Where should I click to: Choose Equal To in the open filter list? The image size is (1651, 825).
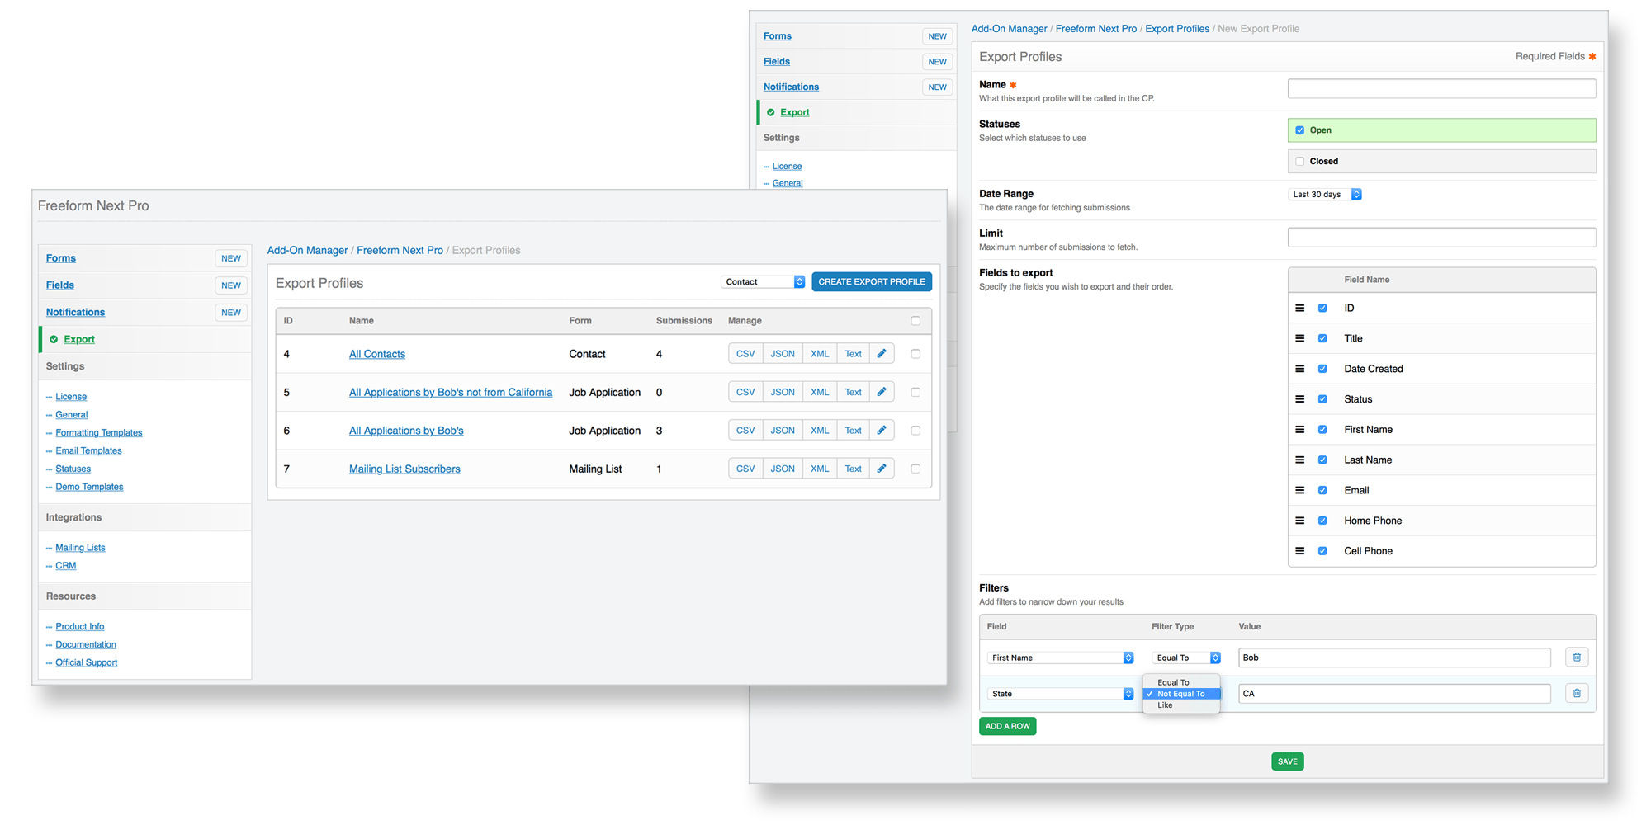[1181, 682]
